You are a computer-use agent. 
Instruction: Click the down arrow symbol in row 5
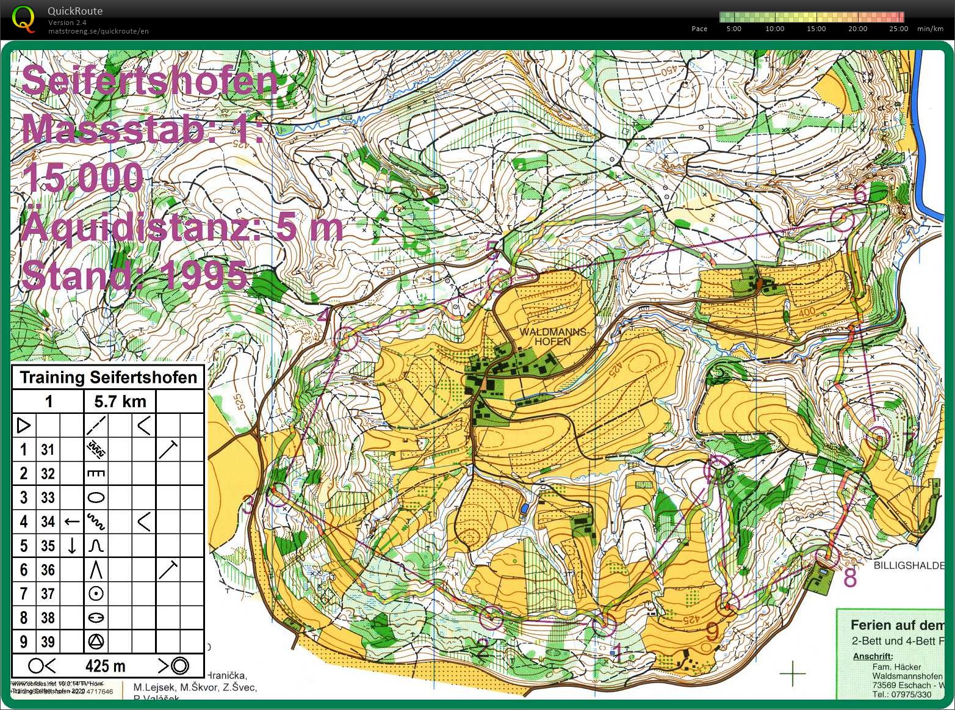(72, 545)
